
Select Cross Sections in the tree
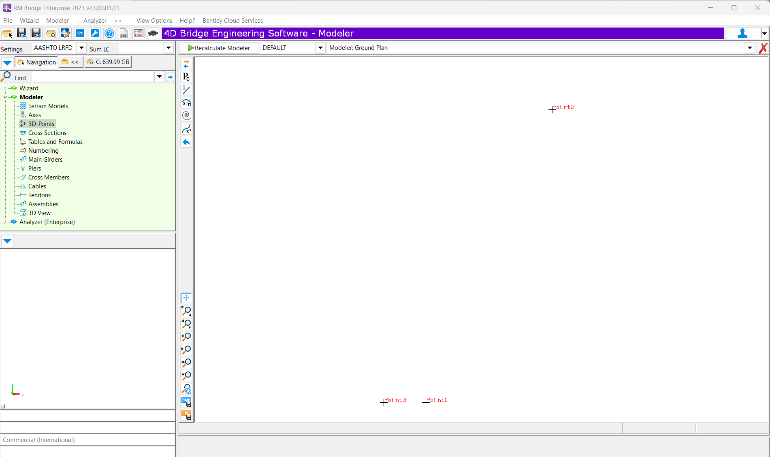[x=47, y=133]
